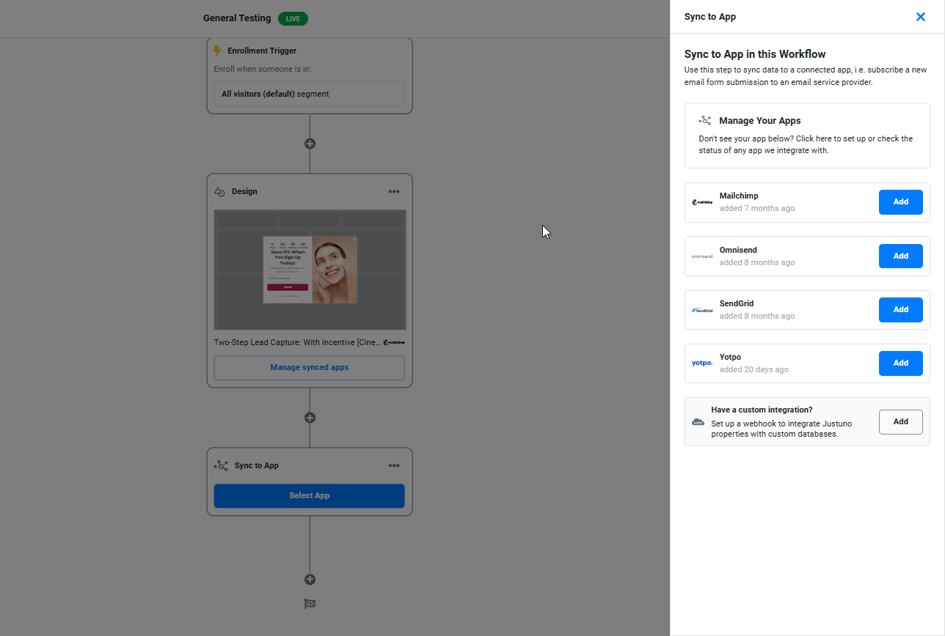Open the popup design preview thumbnail
This screenshot has height=636, width=945.
(x=310, y=270)
